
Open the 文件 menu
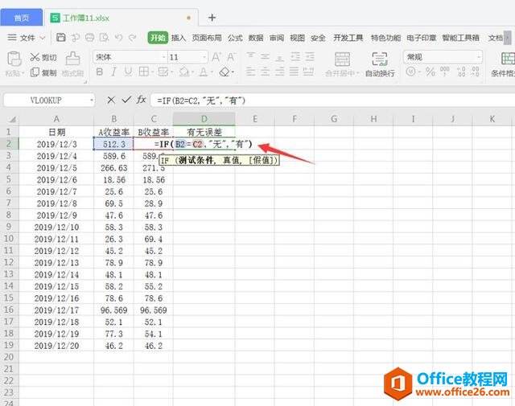point(27,37)
